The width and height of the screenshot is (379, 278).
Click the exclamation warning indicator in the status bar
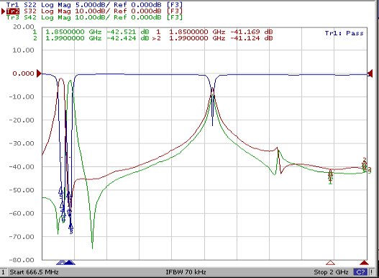click(373, 272)
